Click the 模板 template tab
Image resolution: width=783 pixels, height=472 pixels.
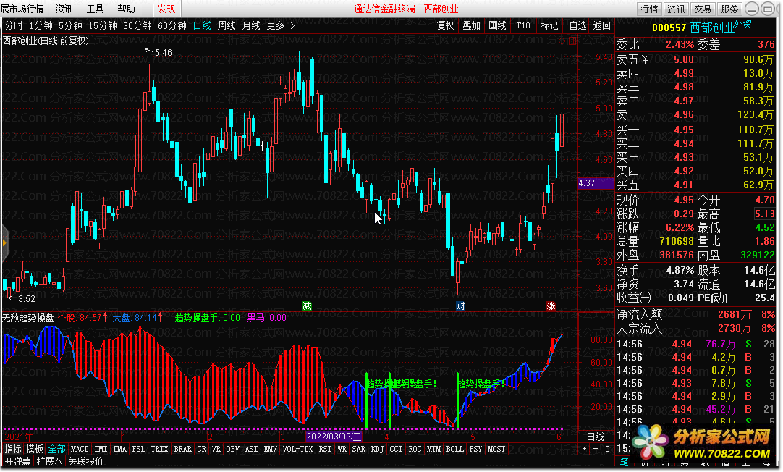(x=35, y=449)
